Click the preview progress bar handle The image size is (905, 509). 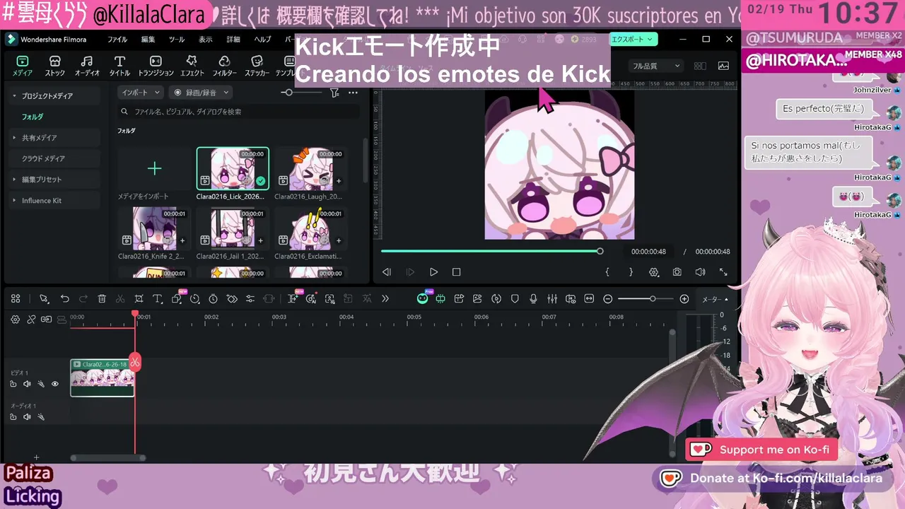[600, 251]
